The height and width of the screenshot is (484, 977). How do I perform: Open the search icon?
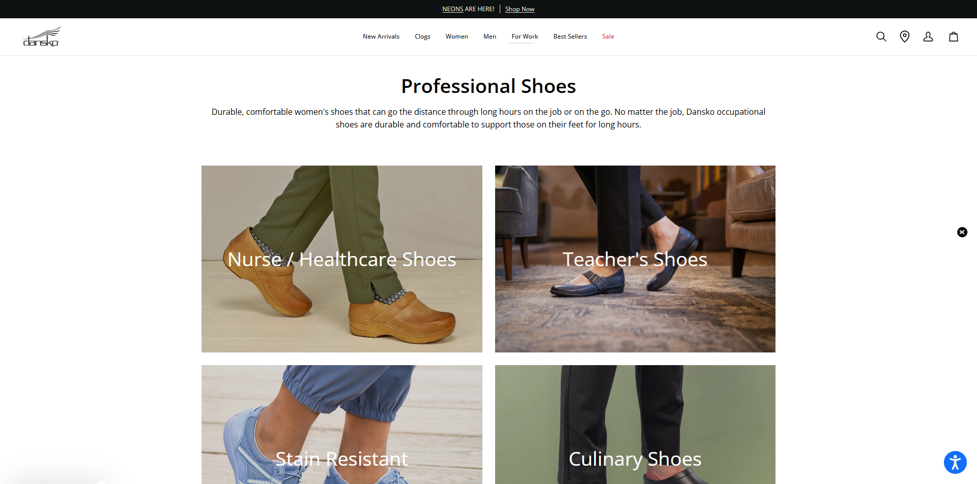click(x=881, y=37)
